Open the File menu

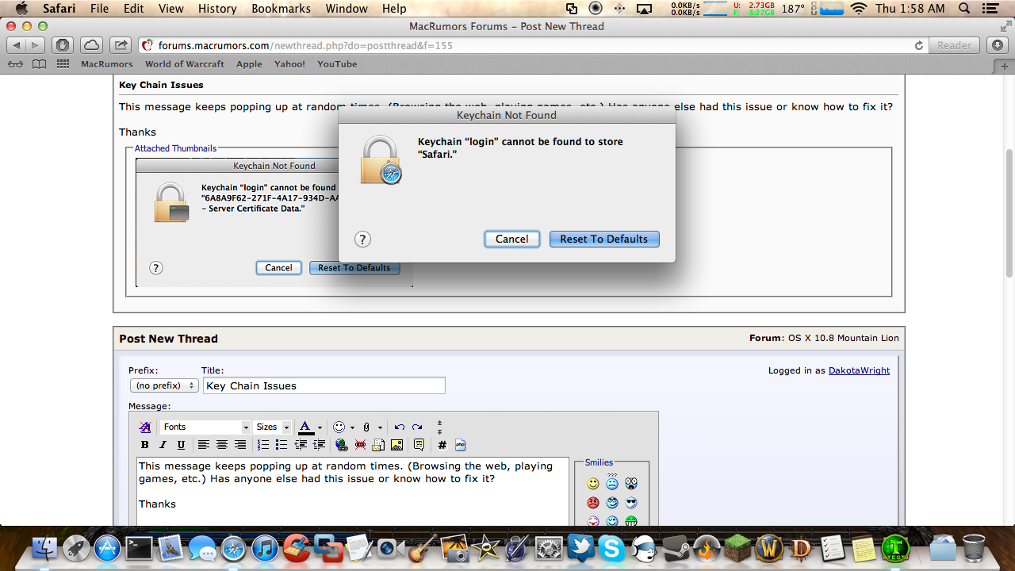click(99, 9)
